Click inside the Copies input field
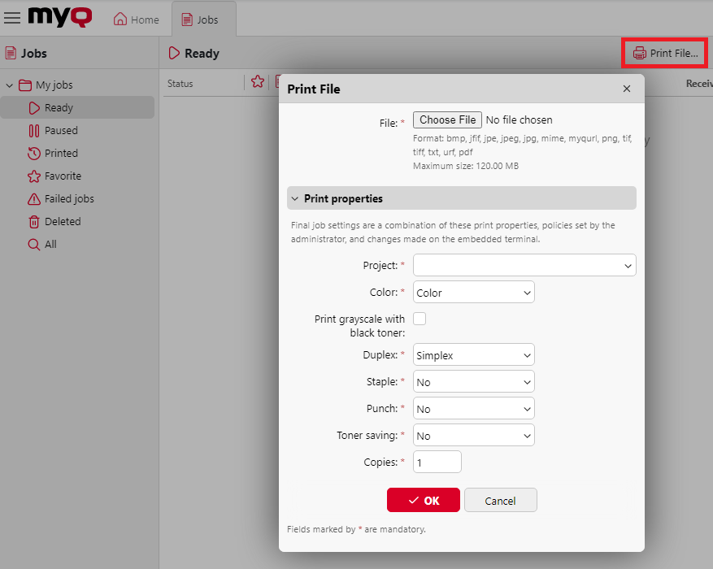The height and width of the screenshot is (569, 713). (x=437, y=461)
